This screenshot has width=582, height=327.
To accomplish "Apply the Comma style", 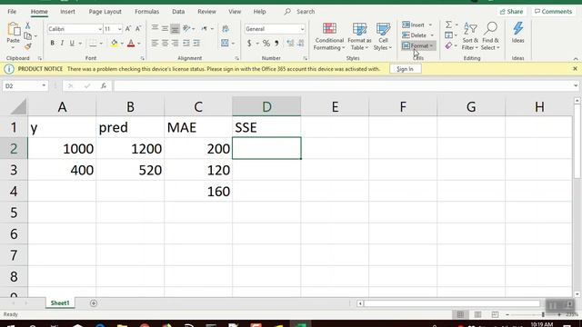I will 276,44.
